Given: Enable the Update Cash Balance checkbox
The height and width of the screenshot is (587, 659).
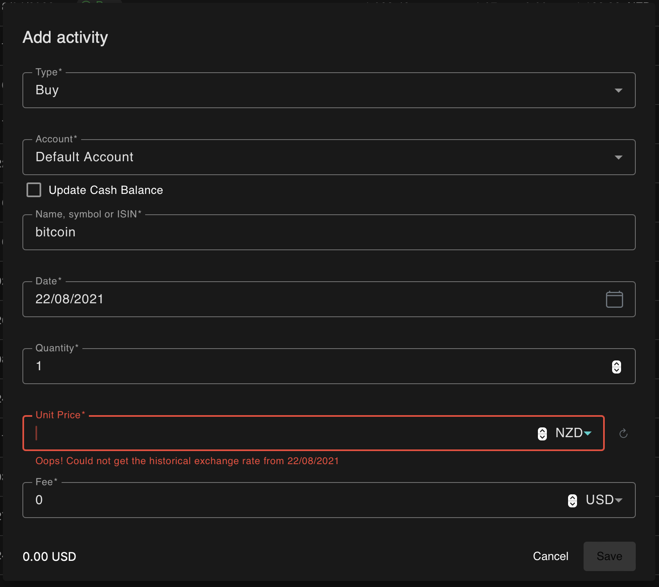Looking at the screenshot, I should (34, 189).
